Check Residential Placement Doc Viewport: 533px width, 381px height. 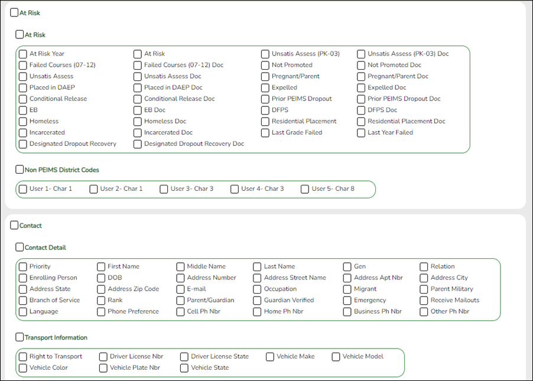point(361,121)
